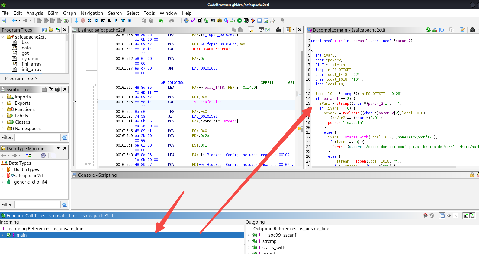Select the Program Tree tab
Viewport: 479px width, 254px height.
click(x=19, y=78)
